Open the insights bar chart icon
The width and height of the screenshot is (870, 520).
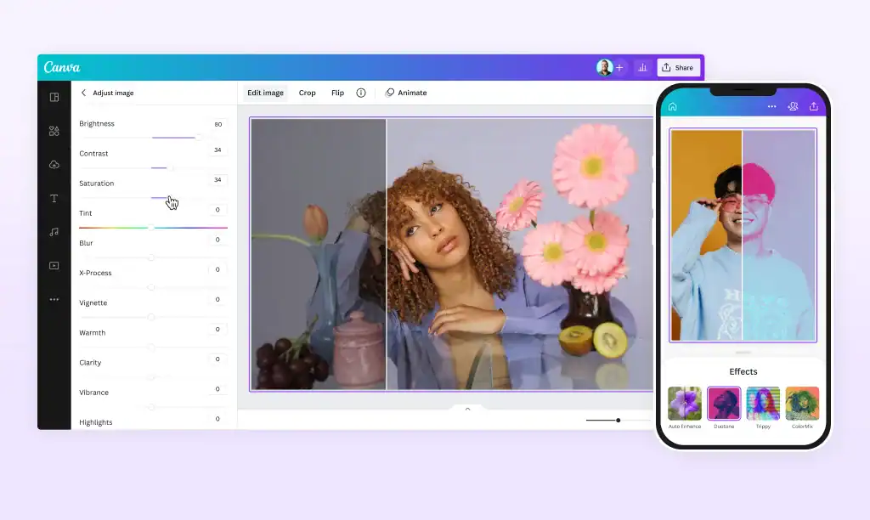(x=642, y=68)
